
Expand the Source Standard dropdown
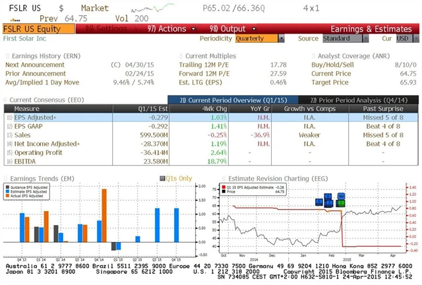(345, 38)
